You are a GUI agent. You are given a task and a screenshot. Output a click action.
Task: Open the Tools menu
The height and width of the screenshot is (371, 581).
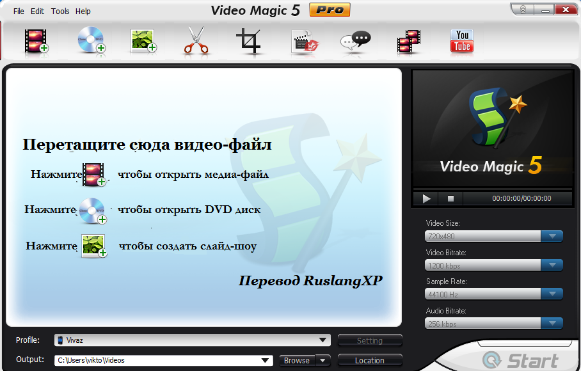[x=60, y=12]
